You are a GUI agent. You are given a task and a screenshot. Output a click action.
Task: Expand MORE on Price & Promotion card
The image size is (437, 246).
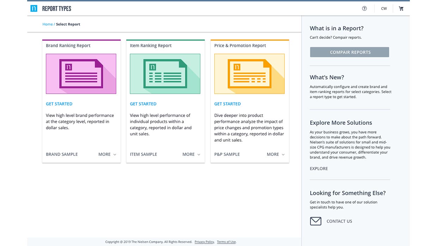(276, 154)
